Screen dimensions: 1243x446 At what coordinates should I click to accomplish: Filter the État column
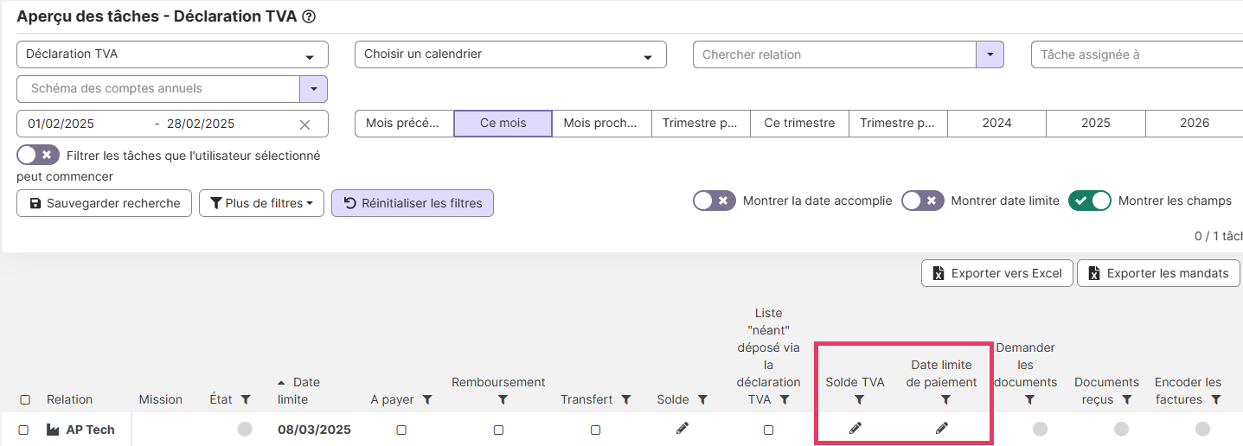246,399
